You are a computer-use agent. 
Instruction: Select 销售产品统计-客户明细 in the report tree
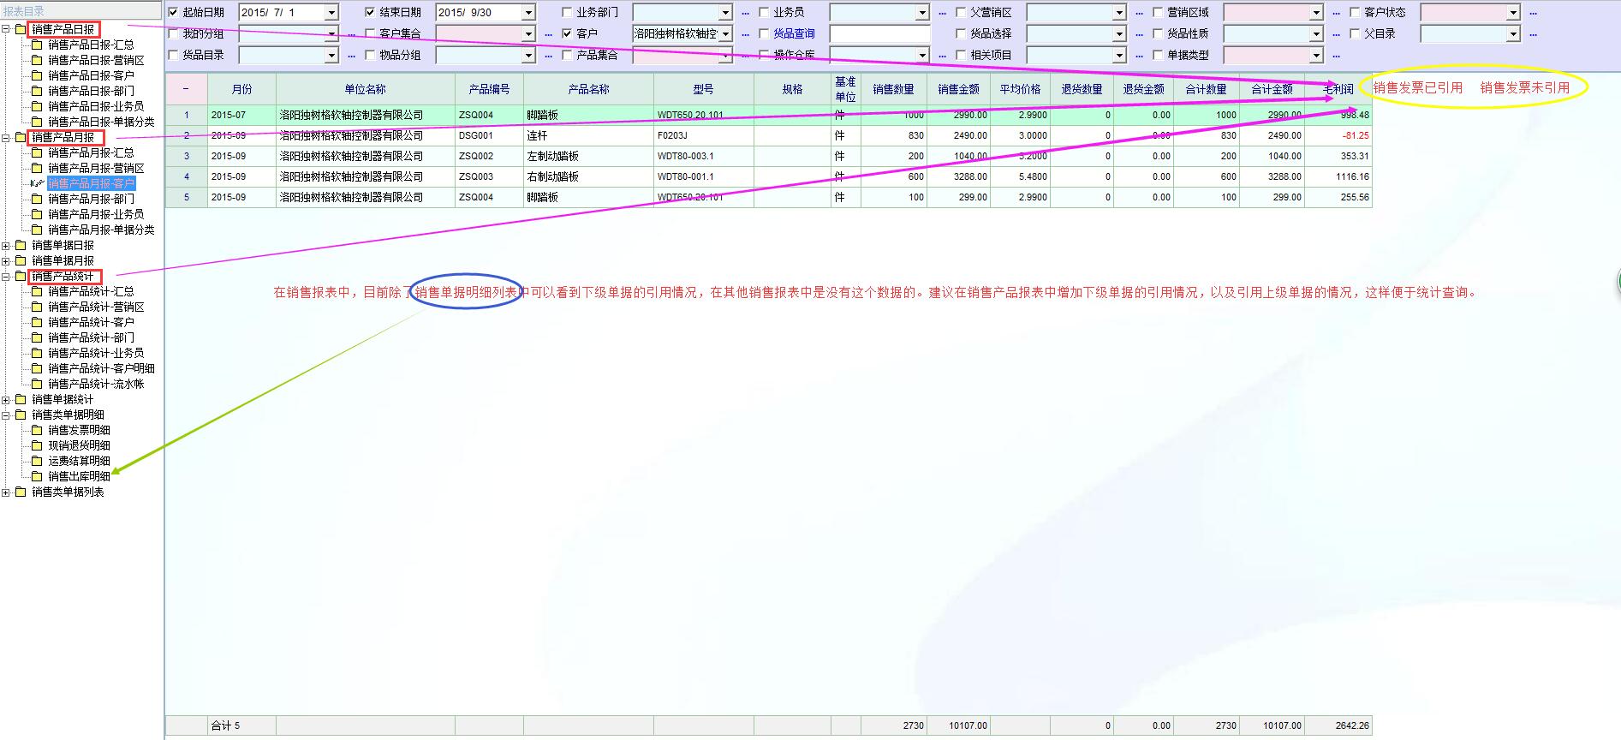click(x=101, y=368)
